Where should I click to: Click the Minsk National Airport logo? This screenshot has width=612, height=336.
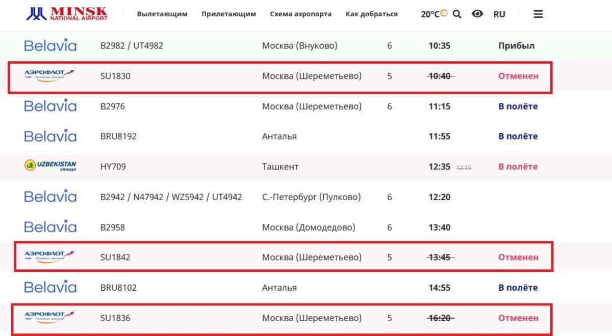tap(67, 14)
